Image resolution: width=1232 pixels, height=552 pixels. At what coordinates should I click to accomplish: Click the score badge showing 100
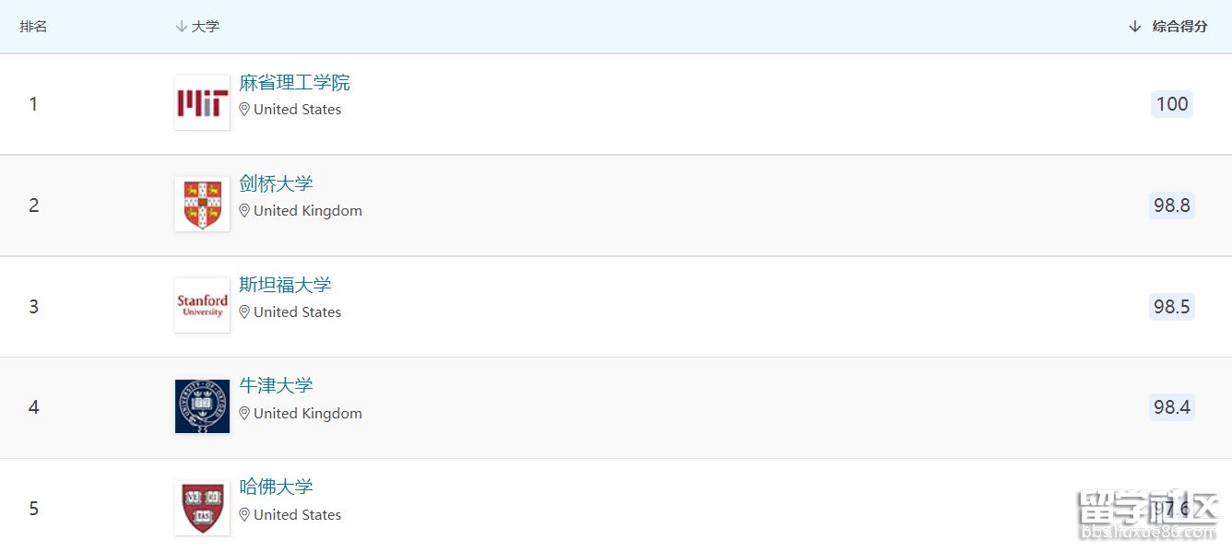[x=1171, y=104]
